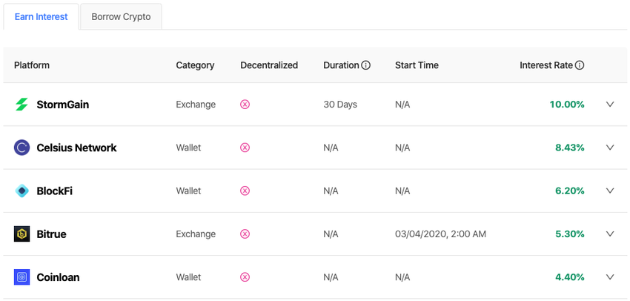This screenshot has width=630, height=301.
Task: Click the Duration info icon
Action: point(366,65)
